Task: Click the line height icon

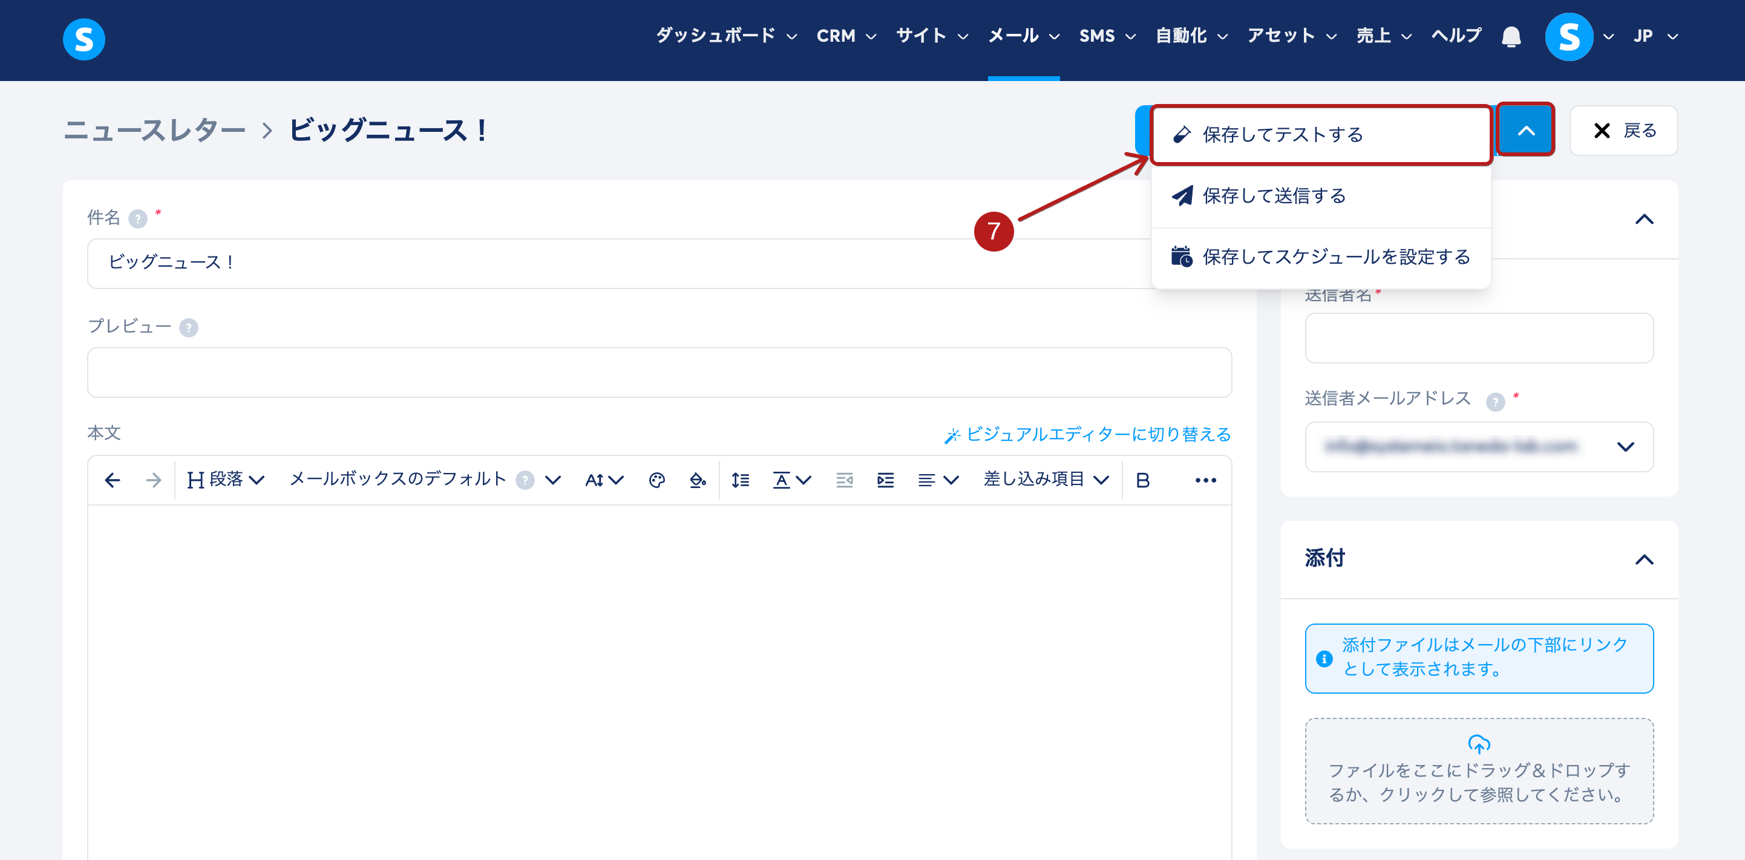Action: tap(741, 480)
